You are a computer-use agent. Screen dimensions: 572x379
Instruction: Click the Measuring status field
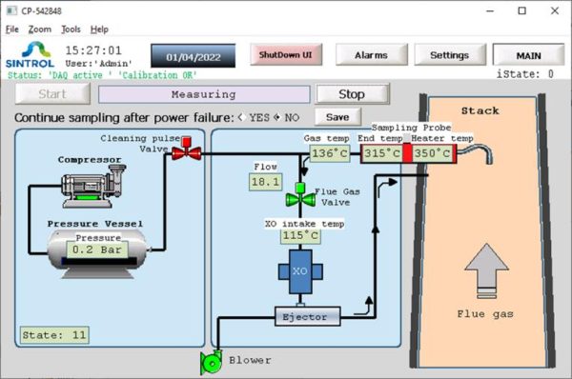(x=204, y=95)
